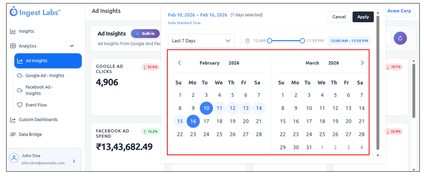Collapse the Analytics sidebar section
Image resolution: width=424 pixels, height=177 pixels.
coord(72,46)
